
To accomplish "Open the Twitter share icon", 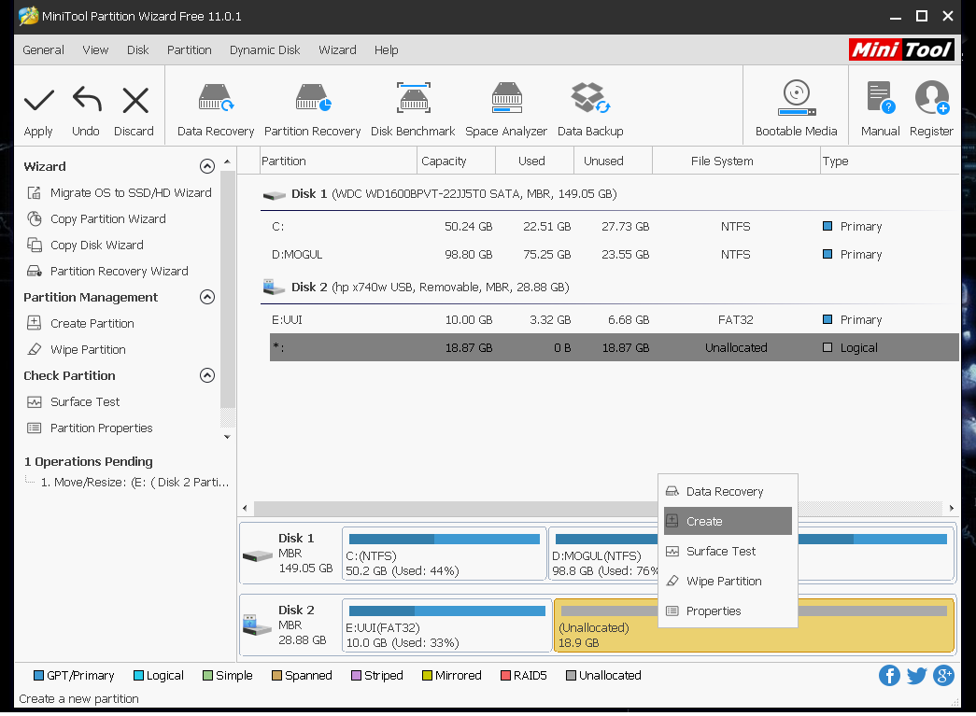I will click(916, 676).
